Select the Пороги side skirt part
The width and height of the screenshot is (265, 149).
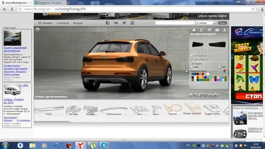[x=49, y=110]
